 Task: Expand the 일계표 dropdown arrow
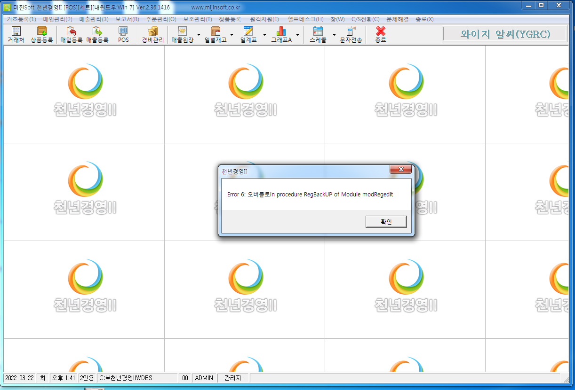click(x=264, y=35)
